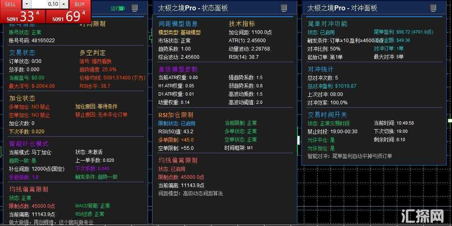Screen dimensions: 452x226
Task: Select the 账号号码: 48165022 text
Action: click(x=32, y=41)
